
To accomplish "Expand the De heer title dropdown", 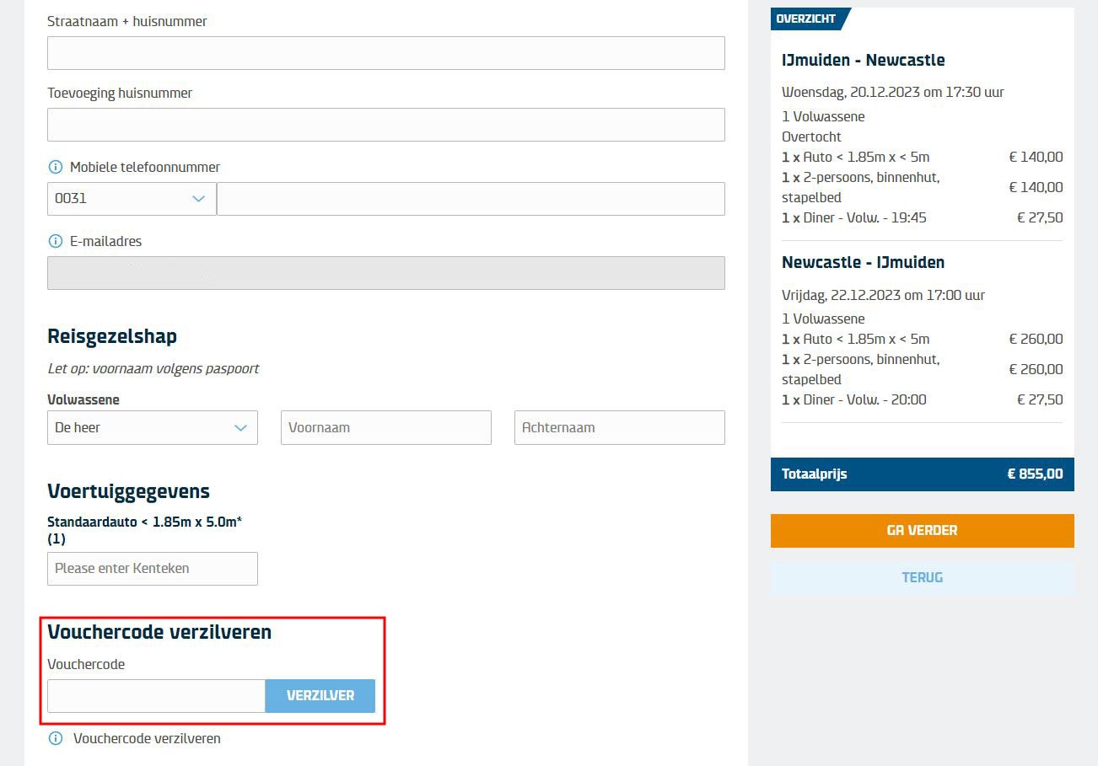I will point(152,427).
